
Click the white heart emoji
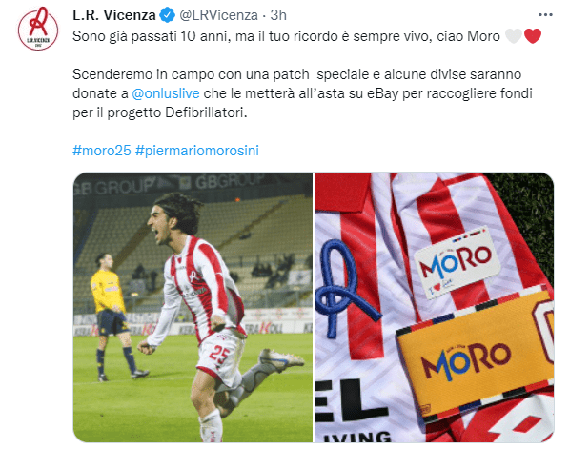pos(514,36)
